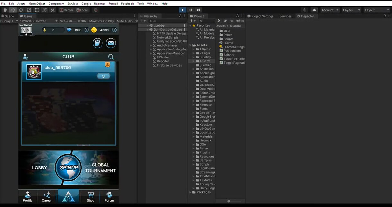Toggle Center pivot mode
This screenshot has height=207, width=392.
coord(67,10)
